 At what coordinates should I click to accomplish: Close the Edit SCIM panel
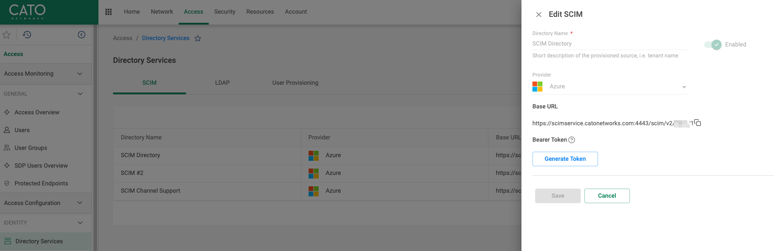click(539, 15)
